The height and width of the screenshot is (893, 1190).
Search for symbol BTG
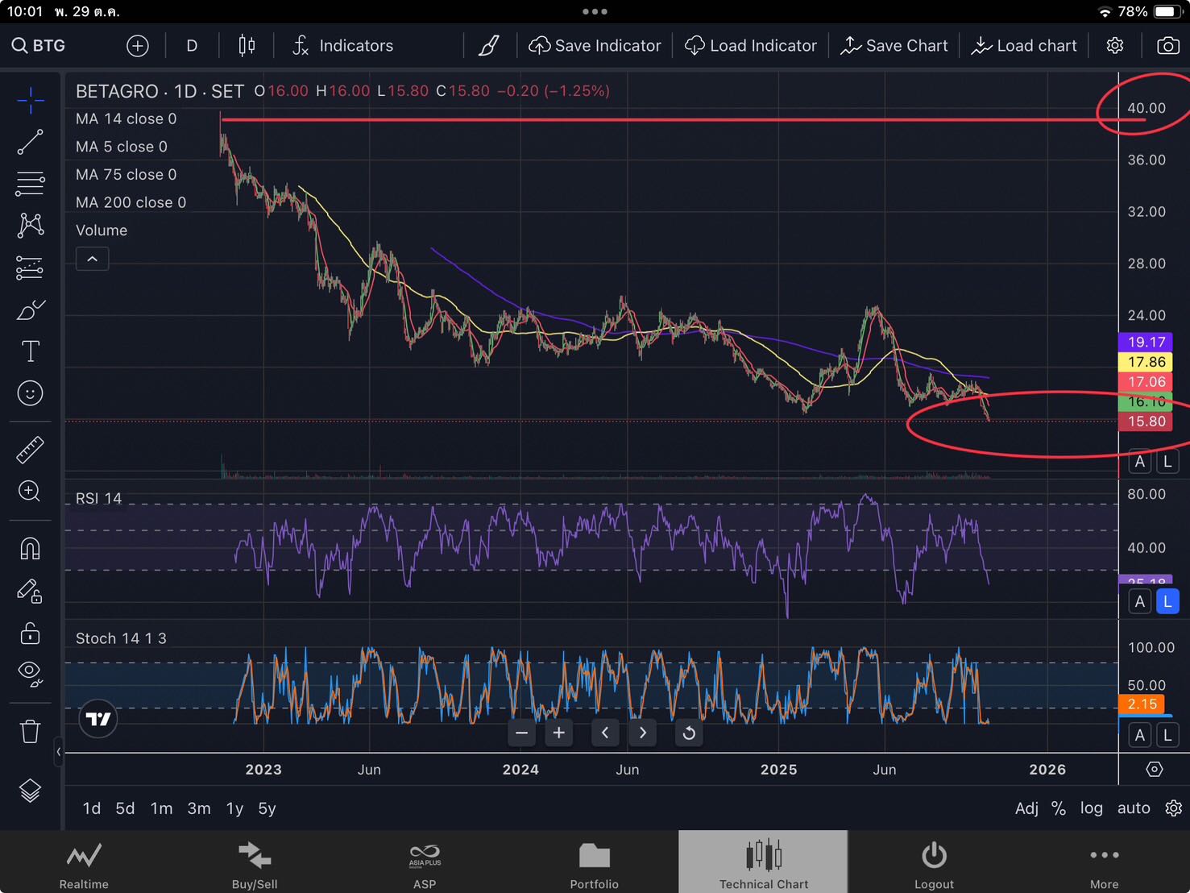(x=39, y=46)
